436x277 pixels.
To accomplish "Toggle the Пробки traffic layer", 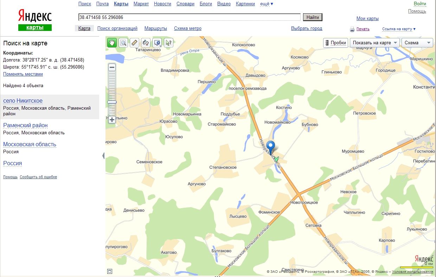I will tap(335, 43).
